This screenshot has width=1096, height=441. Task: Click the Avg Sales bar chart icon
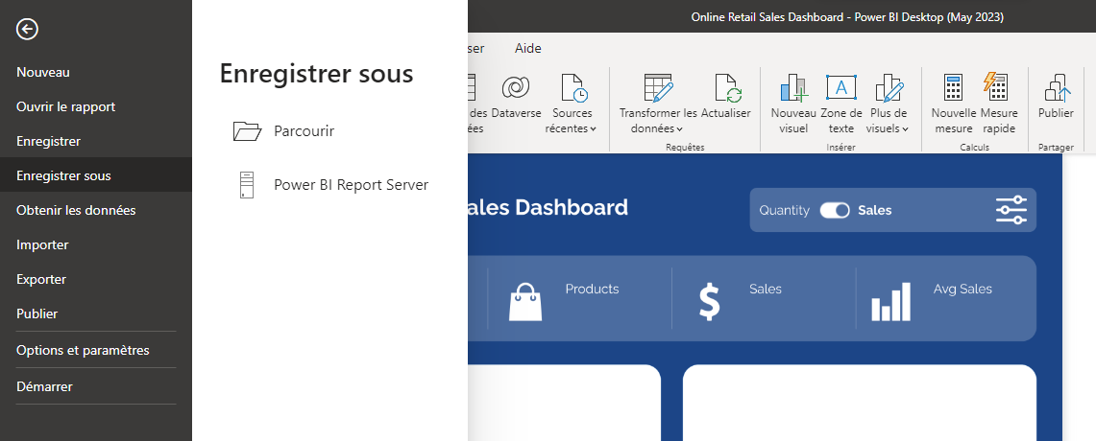coord(891,301)
